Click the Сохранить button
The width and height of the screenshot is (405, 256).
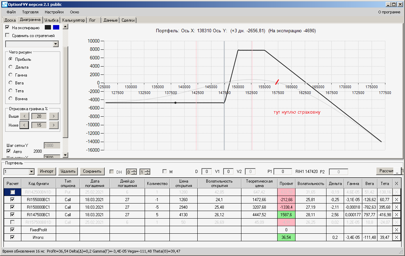coord(92,171)
